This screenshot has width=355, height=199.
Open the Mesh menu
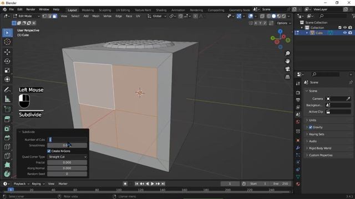pyautogui.click(x=96, y=16)
